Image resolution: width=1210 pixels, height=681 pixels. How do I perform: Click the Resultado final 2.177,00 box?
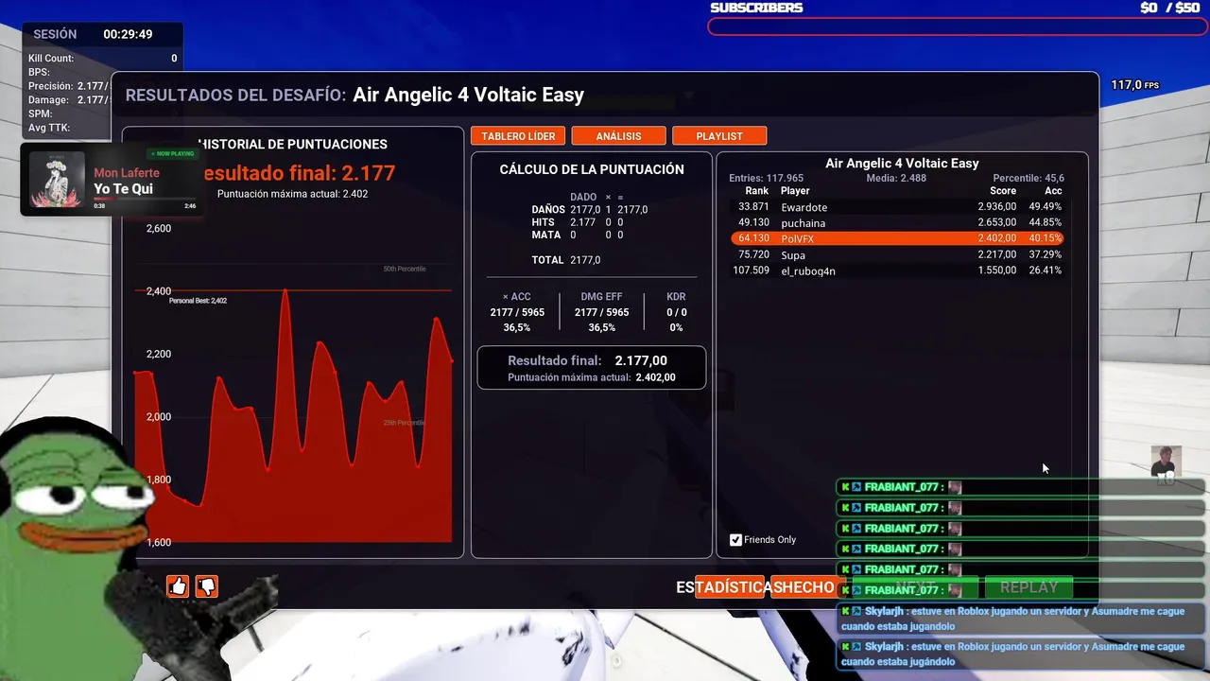591,367
